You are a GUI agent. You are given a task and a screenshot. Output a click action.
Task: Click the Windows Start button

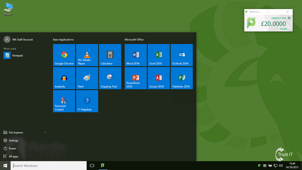coord(5,165)
